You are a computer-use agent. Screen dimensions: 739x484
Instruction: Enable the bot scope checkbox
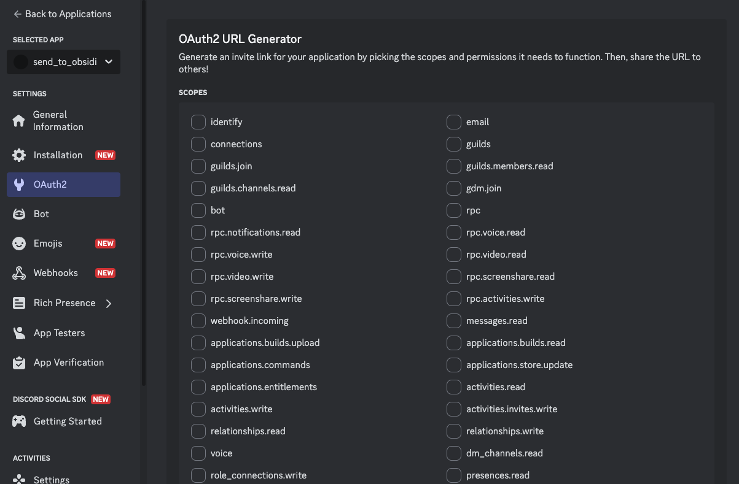[198, 210]
